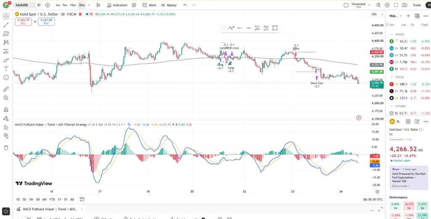Open the indicator templates grid icon
The width and height of the screenshot is (431, 219).
pos(134,5)
